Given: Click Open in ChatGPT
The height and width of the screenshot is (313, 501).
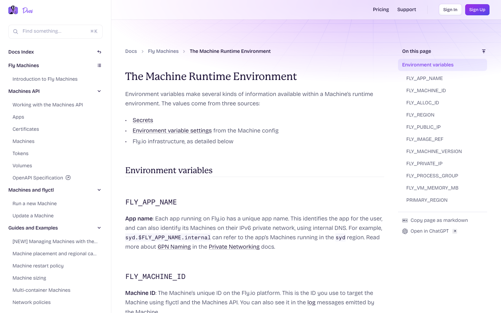Looking at the screenshot, I should [x=430, y=231].
